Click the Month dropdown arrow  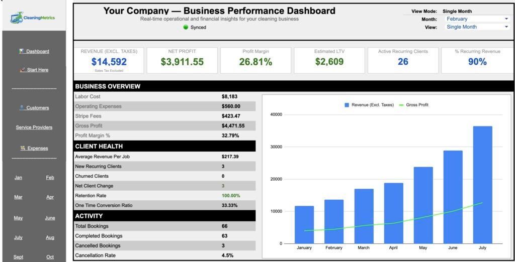pos(506,19)
